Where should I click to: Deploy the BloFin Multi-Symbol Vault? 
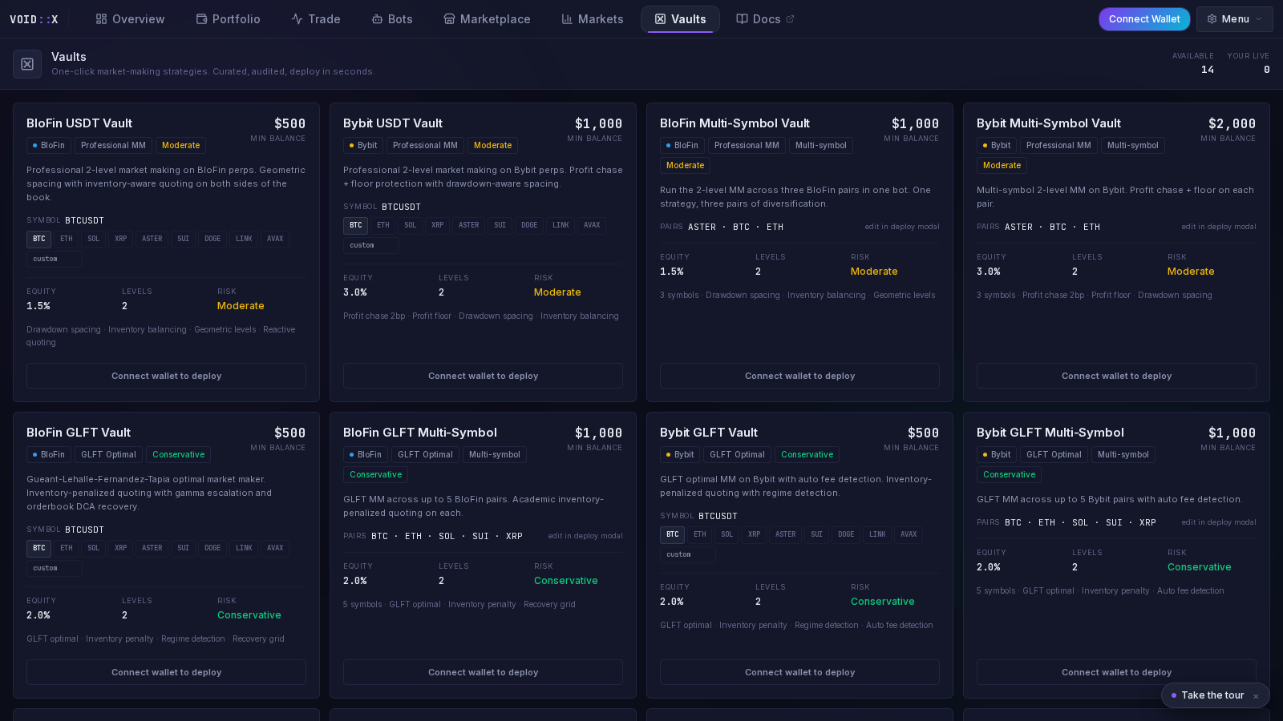click(799, 376)
